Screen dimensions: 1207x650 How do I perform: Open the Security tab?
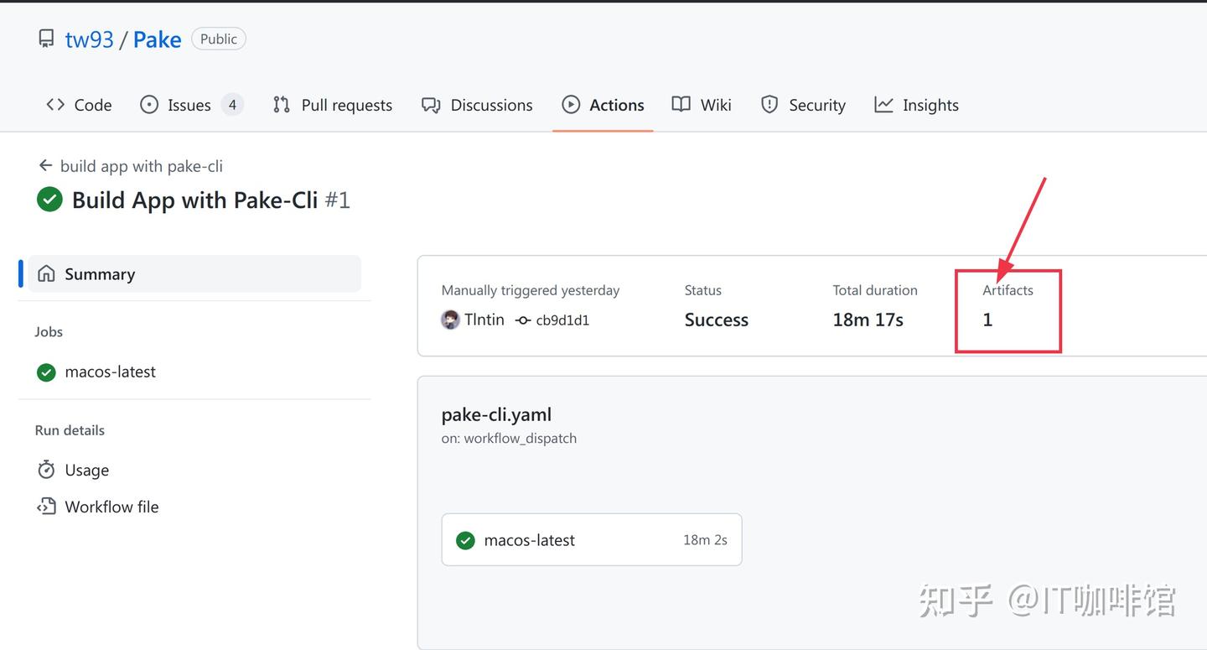tap(803, 105)
